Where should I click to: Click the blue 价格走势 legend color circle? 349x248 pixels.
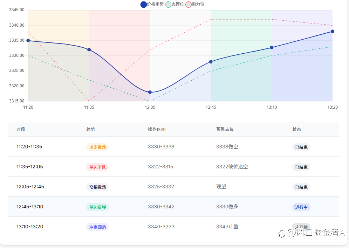click(144, 5)
